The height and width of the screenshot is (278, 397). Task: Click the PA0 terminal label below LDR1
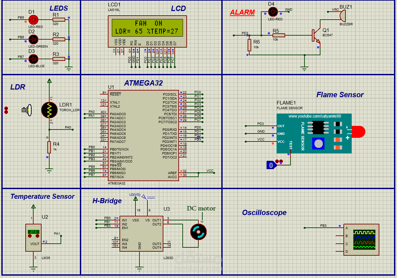68,127
